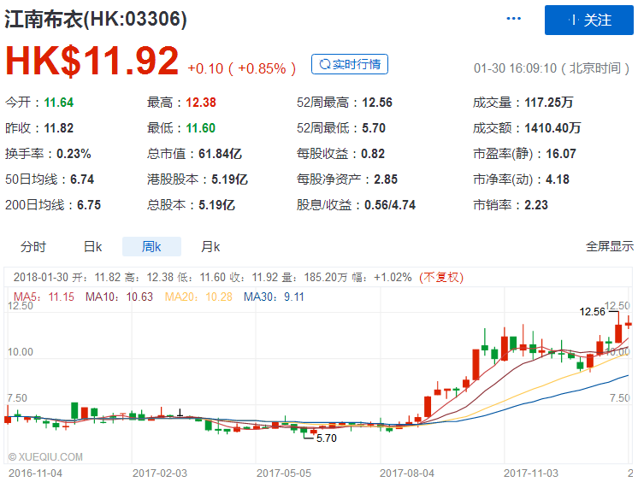Click the 换手率 value 0.23%
The height and width of the screenshot is (482, 638).
pos(74,154)
